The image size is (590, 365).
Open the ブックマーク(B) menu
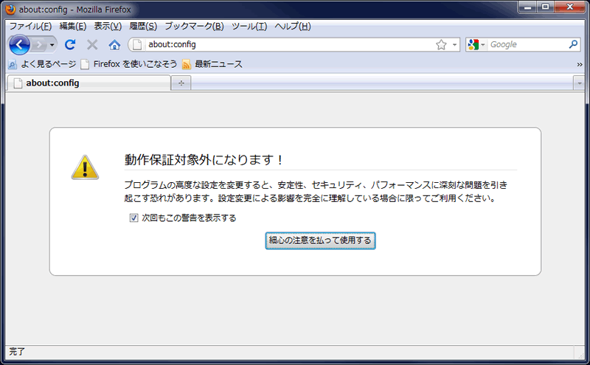tap(194, 26)
